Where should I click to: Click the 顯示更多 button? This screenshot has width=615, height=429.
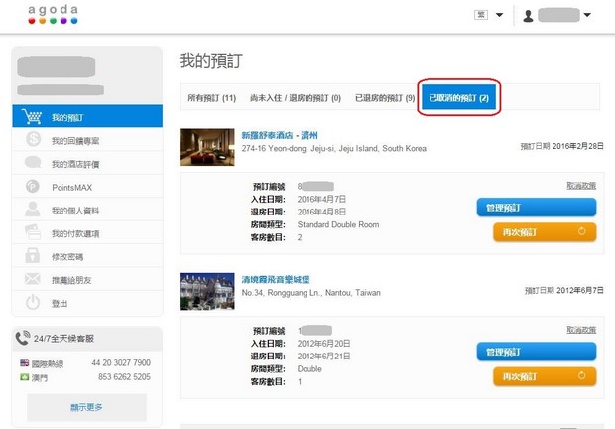[x=86, y=407]
